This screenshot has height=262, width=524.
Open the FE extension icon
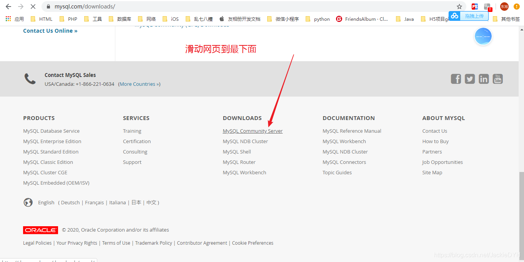point(475,7)
